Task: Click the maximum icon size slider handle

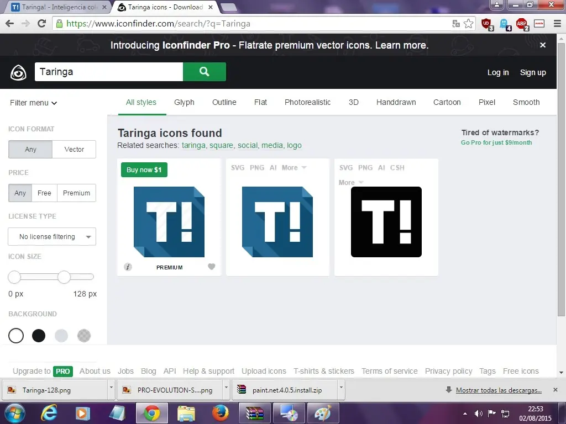Action: [64, 277]
